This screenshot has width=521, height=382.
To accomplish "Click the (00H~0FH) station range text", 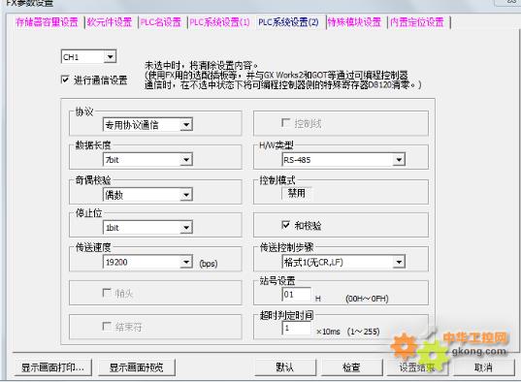I will click(x=367, y=299).
